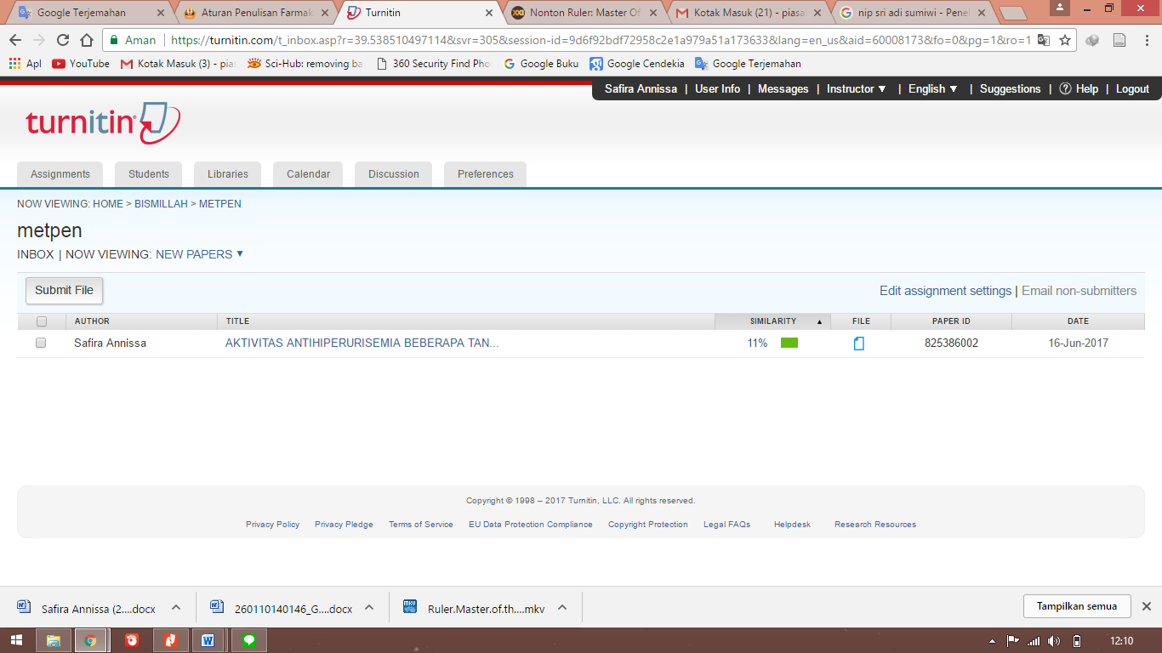
Task: Open the Google Cendekia bookmark
Action: (637, 64)
